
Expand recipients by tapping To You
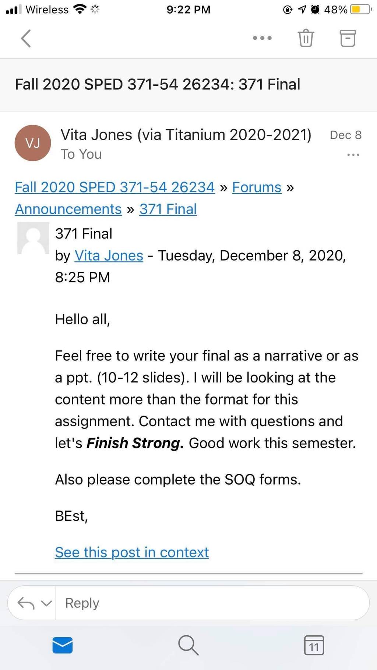pos(81,154)
